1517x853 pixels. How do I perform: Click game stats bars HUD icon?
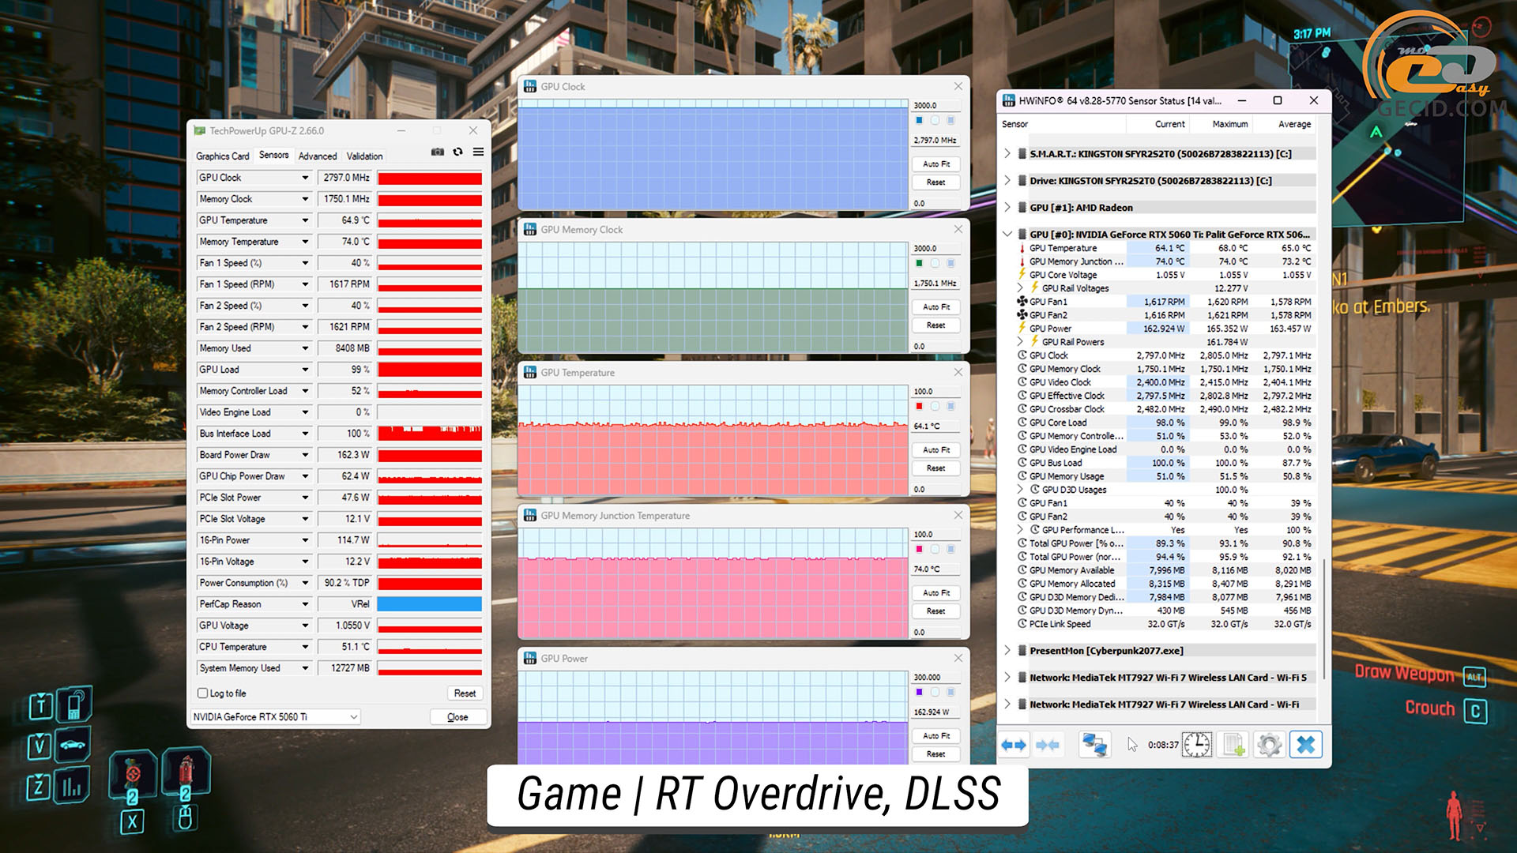coord(72,786)
